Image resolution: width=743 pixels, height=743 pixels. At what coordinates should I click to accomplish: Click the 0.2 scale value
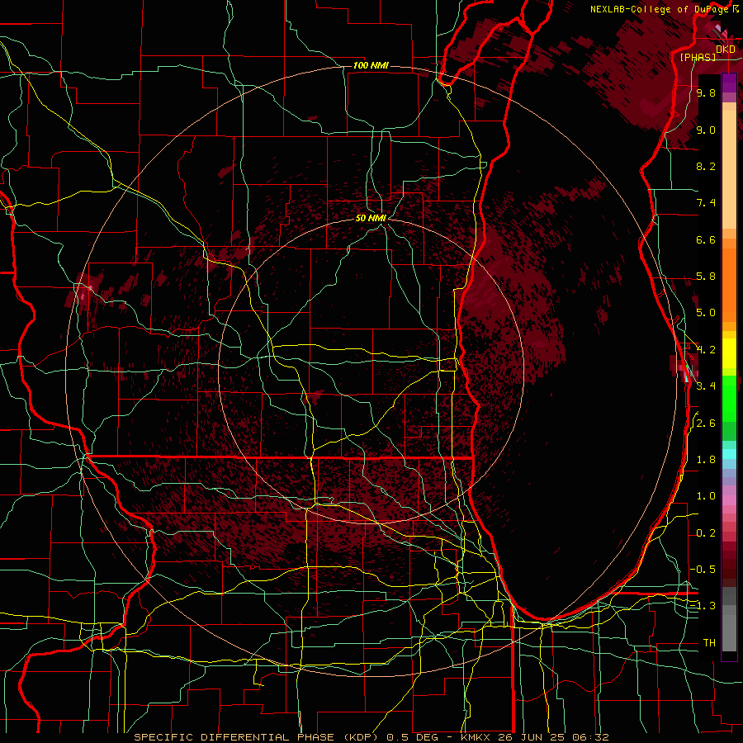[706, 533]
